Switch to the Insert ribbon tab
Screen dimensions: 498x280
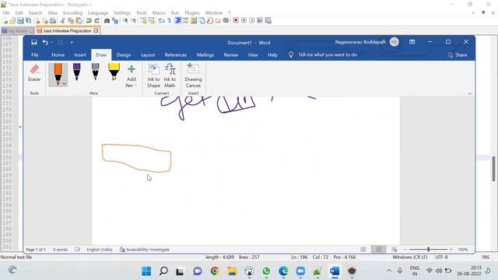(x=80, y=55)
